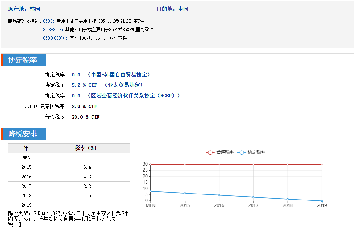Screen dimensions: 355x230
Task: Select the 降税安排 section header
Action: [23, 134]
